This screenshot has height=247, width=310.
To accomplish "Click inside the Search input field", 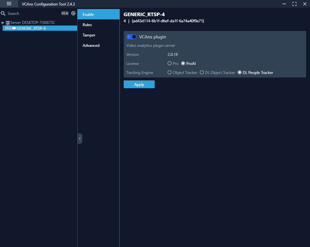I will pos(29,13).
